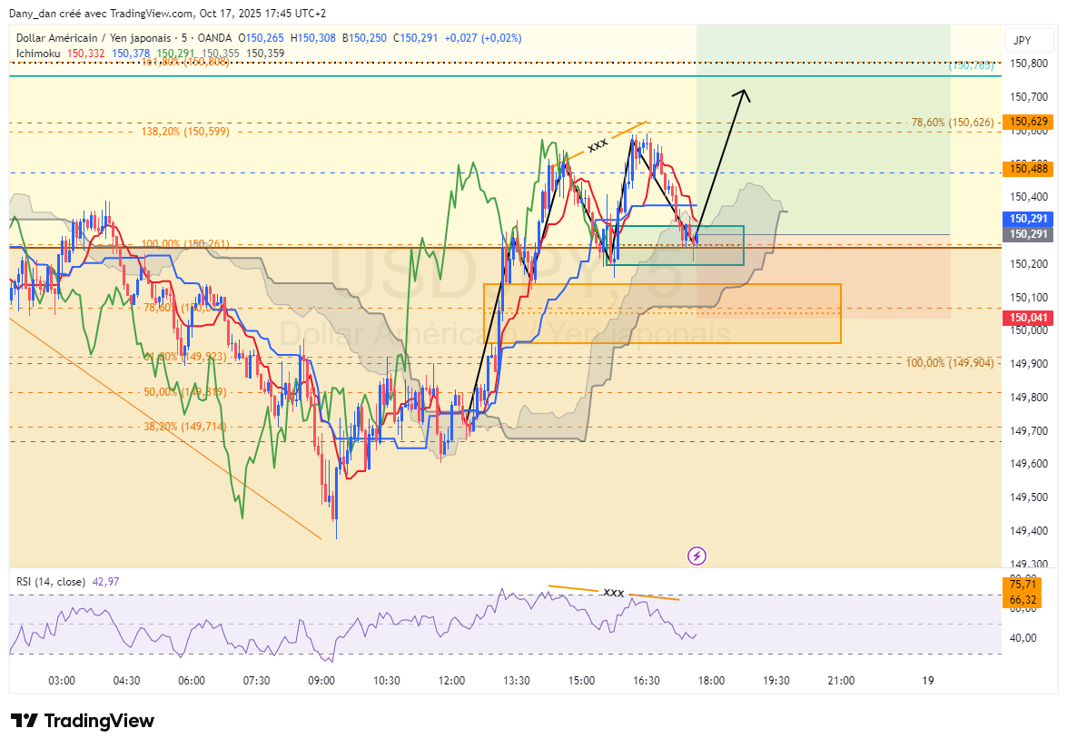
Task: Click the date 19 on the time axis
Action: tap(927, 681)
